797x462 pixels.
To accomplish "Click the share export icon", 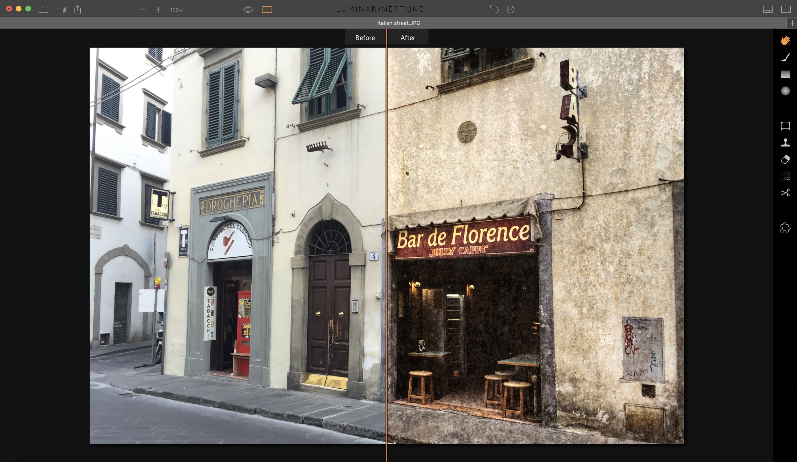I will pyautogui.click(x=77, y=9).
